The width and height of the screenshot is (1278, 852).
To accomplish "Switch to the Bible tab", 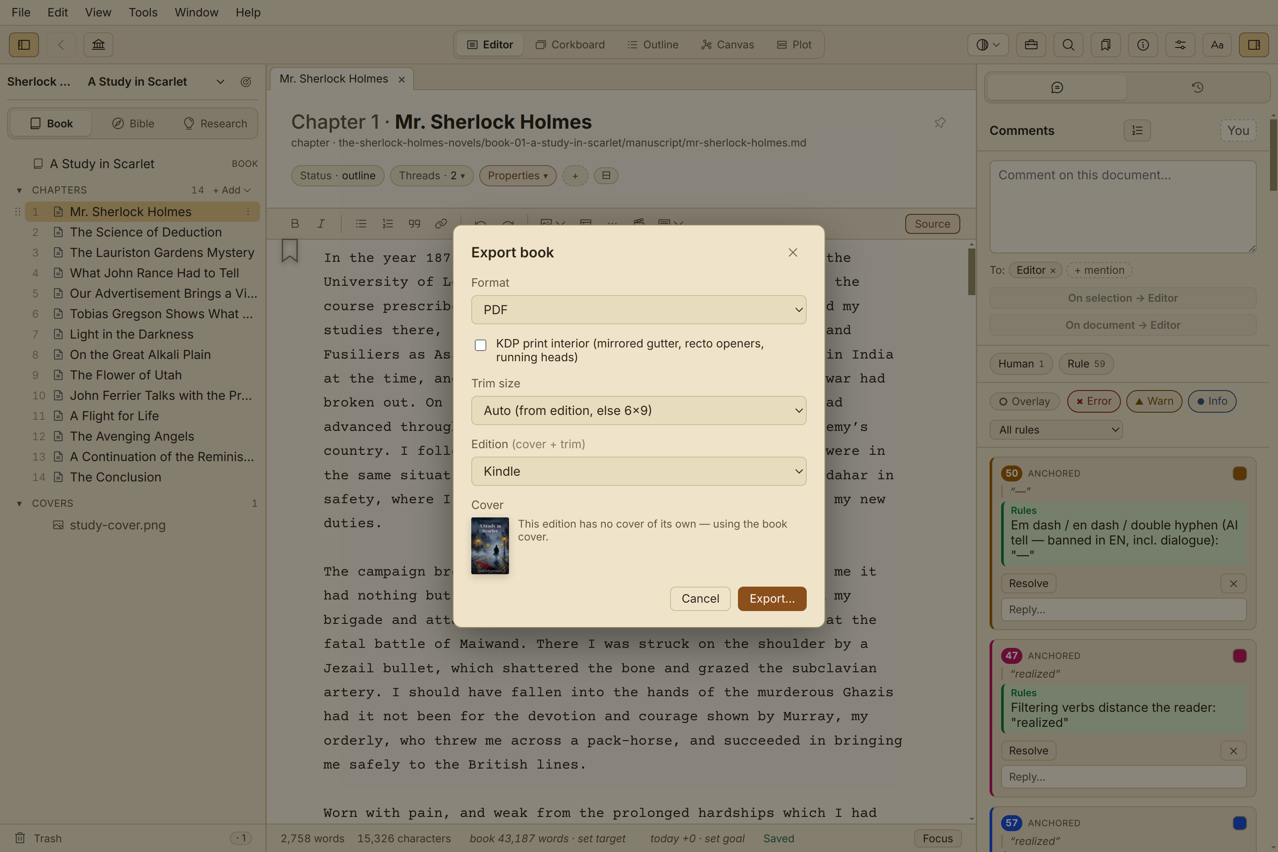I will pos(133,123).
